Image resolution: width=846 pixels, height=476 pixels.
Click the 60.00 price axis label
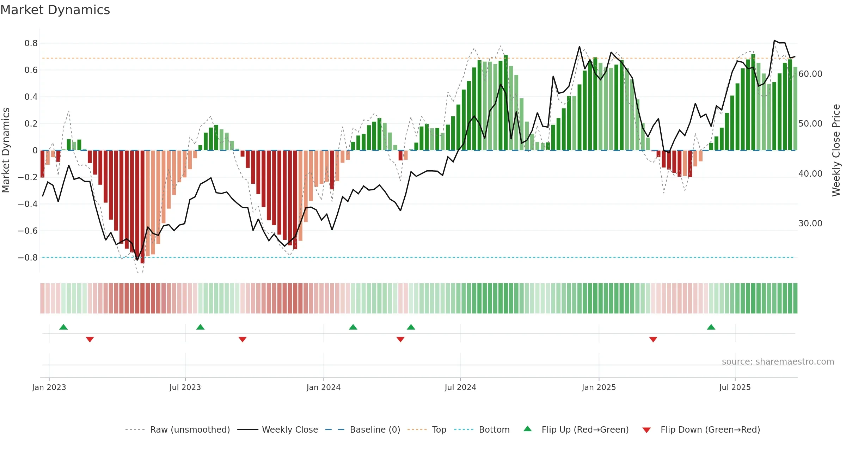pos(810,74)
